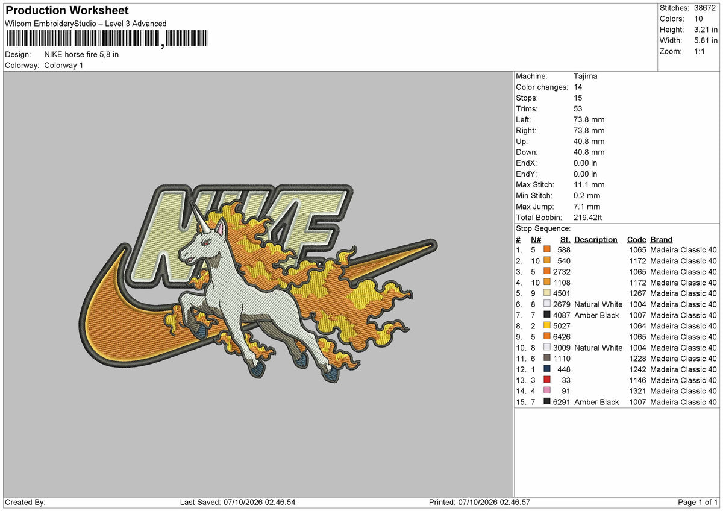Viewport: 723px width, 511px height.
Task: Click the white swatch in stop 6
Action: point(547,303)
